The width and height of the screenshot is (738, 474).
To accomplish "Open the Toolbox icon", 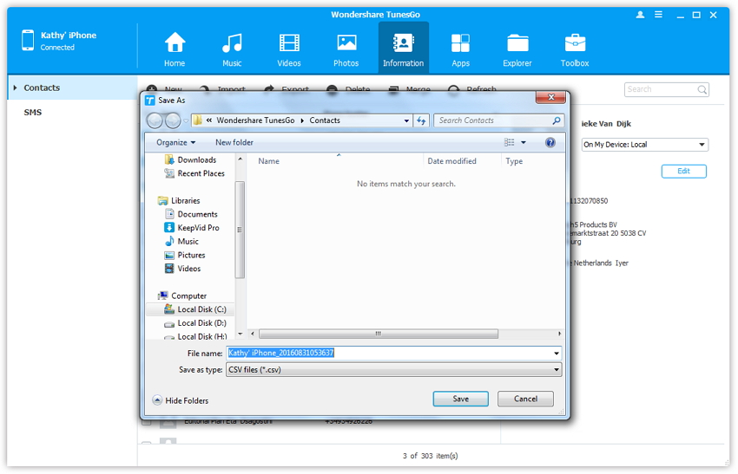I will coord(575,43).
